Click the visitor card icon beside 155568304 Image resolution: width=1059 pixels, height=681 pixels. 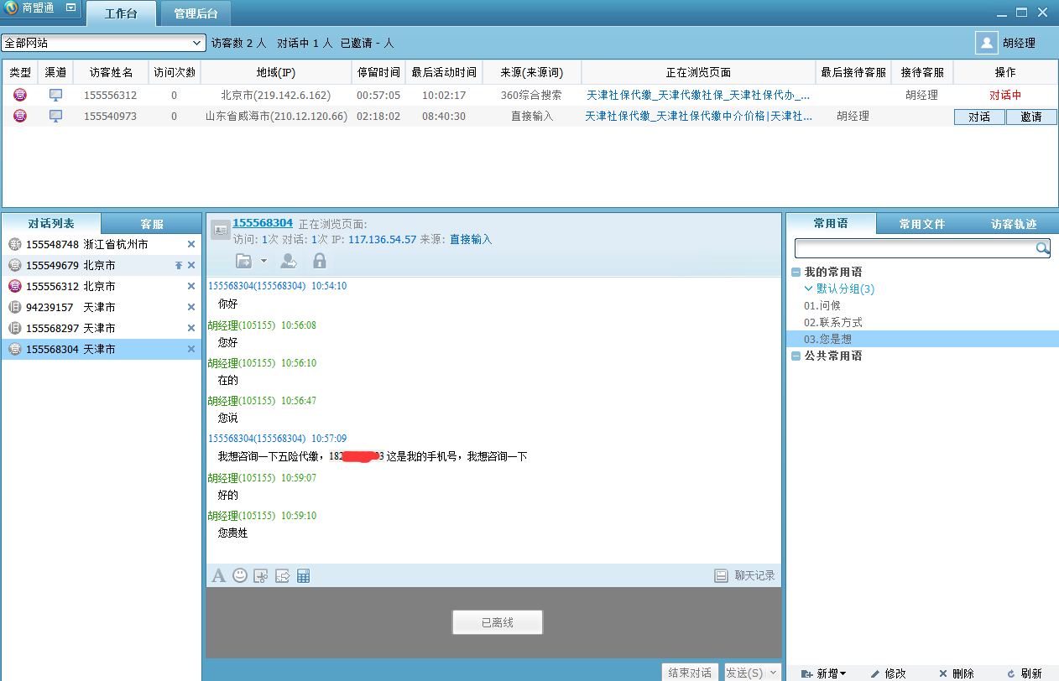click(x=220, y=230)
